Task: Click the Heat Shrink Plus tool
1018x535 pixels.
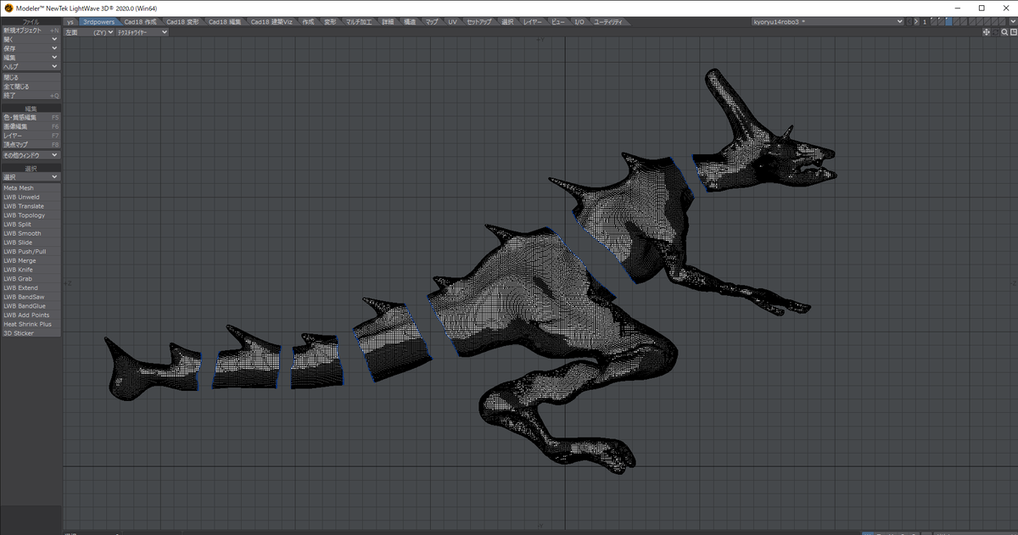Action: (31, 324)
